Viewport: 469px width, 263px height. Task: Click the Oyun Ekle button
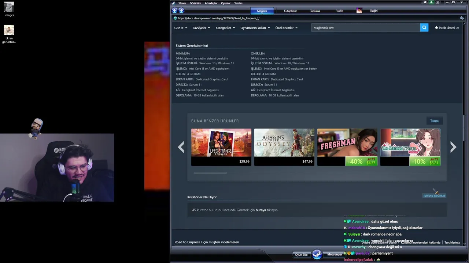[x=302, y=255]
